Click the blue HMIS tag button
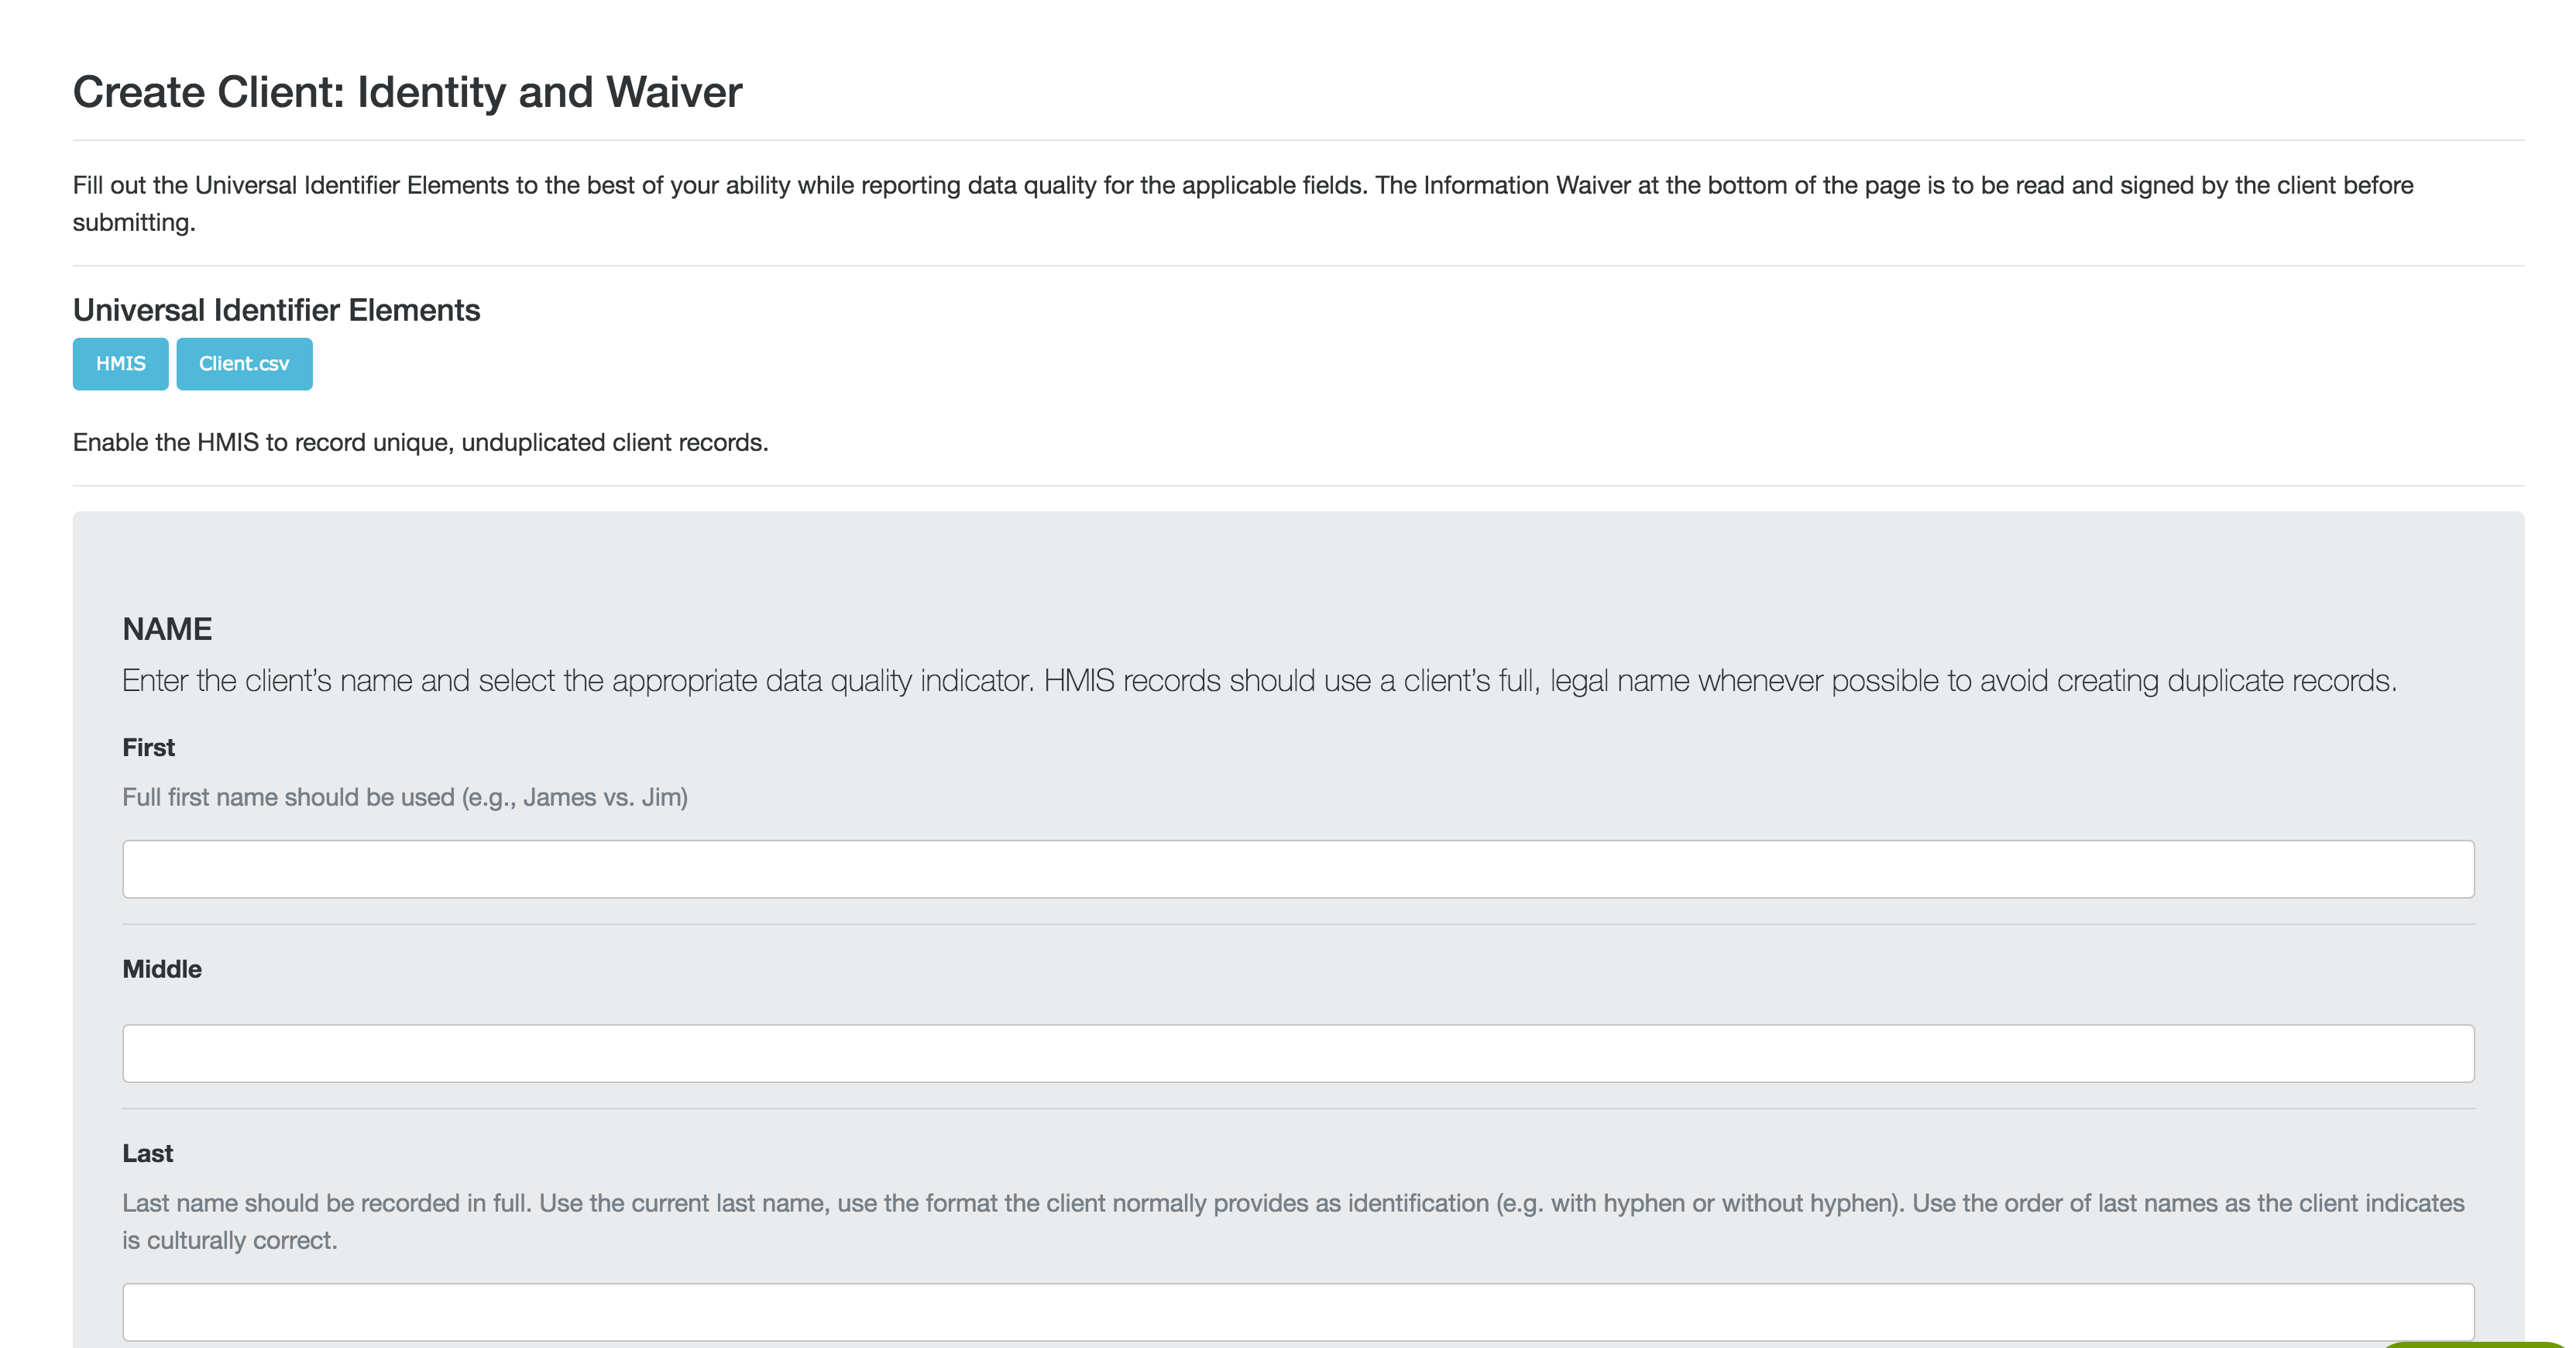Screen dimensions: 2576x1348 pos(120,364)
